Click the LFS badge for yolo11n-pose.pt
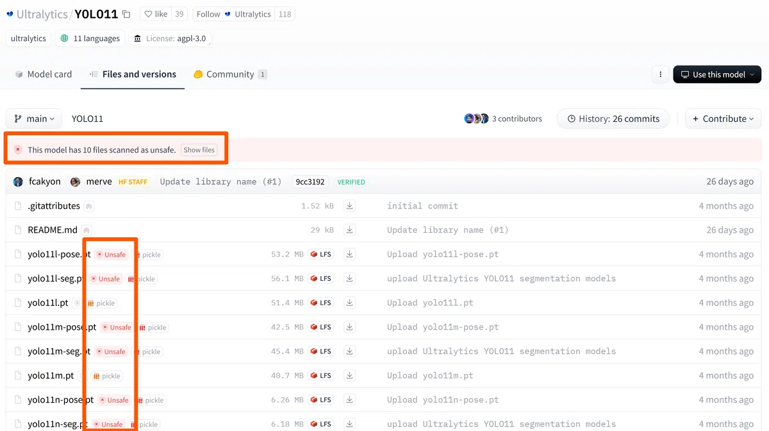This screenshot has width=769, height=431. [x=321, y=400]
